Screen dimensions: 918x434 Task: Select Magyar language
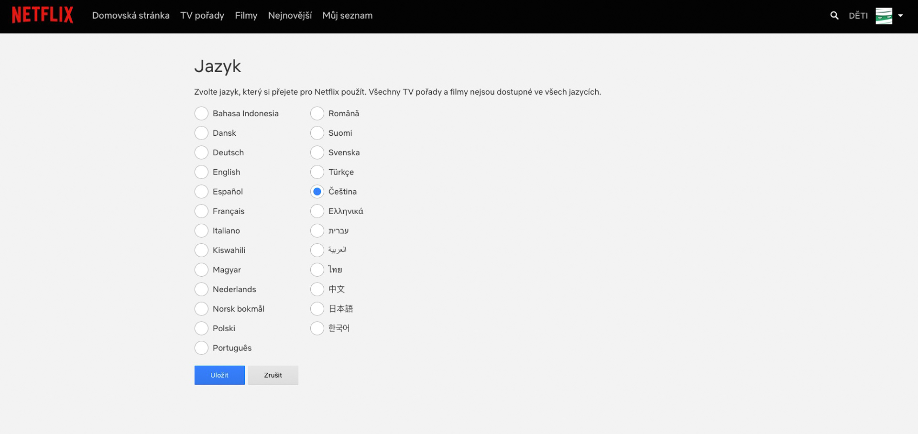201,270
